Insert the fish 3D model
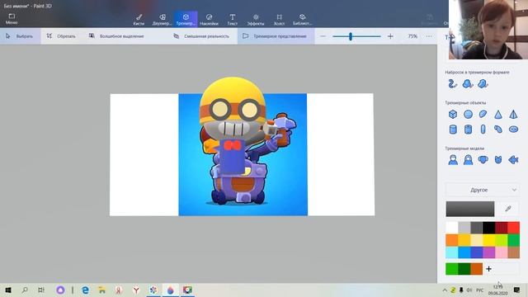This screenshot has height=297, width=528. pos(513,159)
